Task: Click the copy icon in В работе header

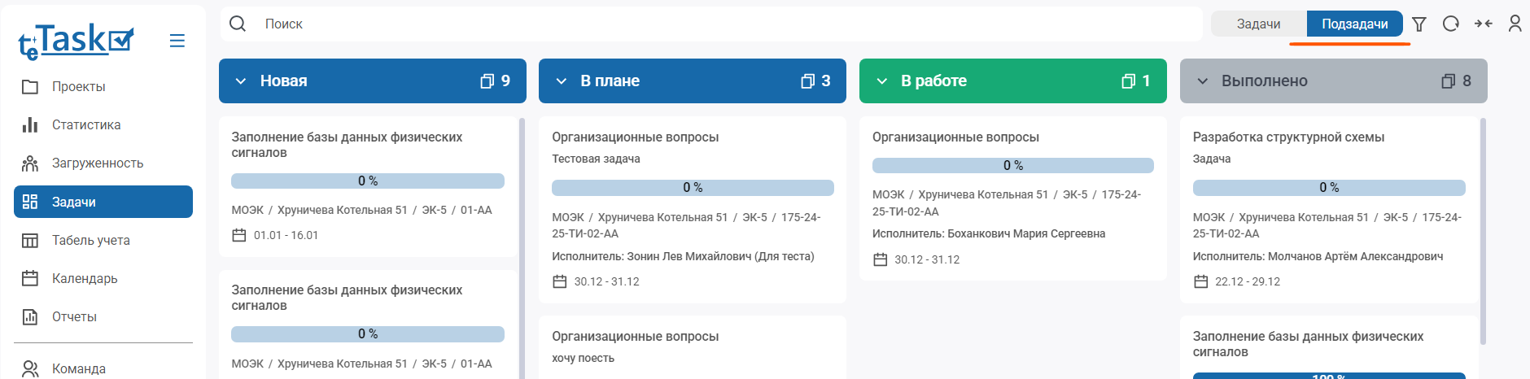Action: [1128, 81]
